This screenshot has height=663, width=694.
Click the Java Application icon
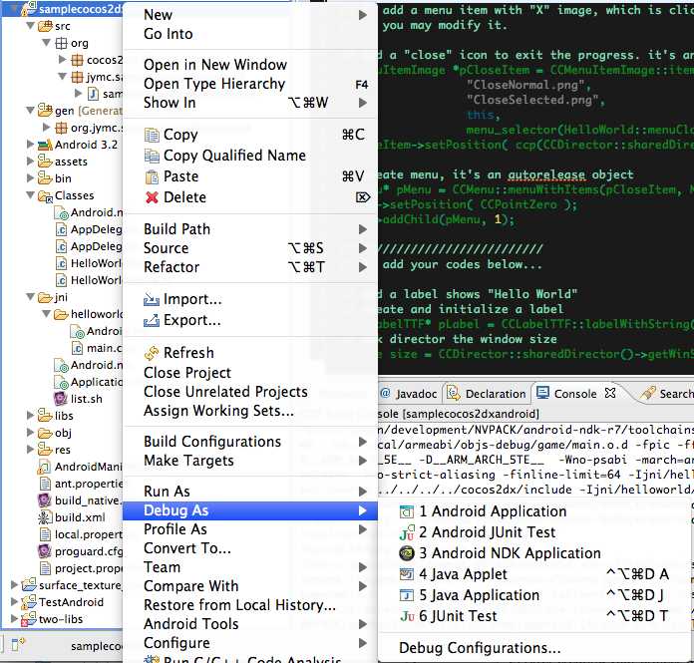407,595
